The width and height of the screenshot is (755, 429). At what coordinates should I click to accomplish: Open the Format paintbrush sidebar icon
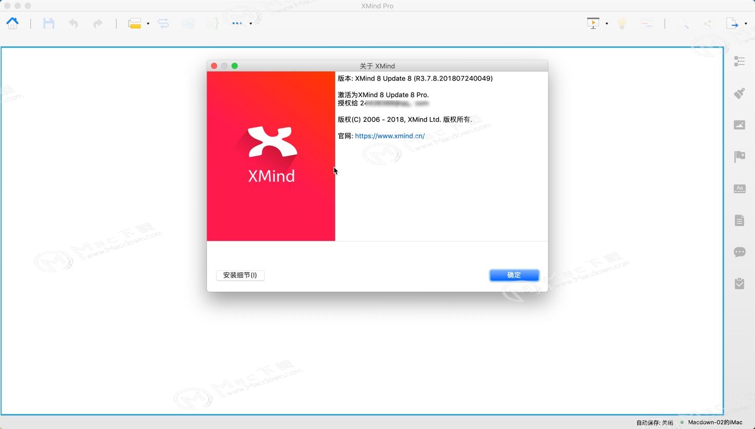[740, 93]
